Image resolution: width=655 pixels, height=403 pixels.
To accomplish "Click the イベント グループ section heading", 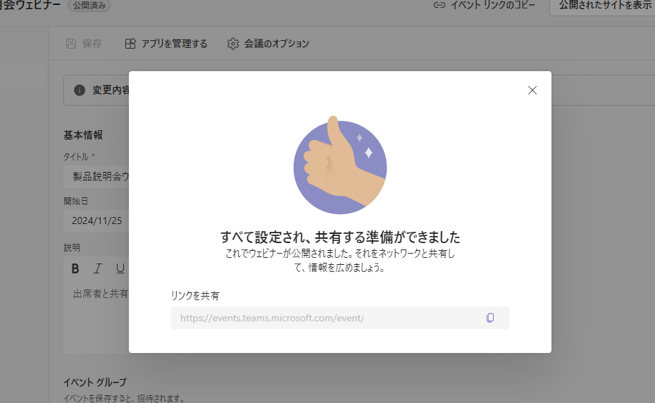I will point(95,383).
